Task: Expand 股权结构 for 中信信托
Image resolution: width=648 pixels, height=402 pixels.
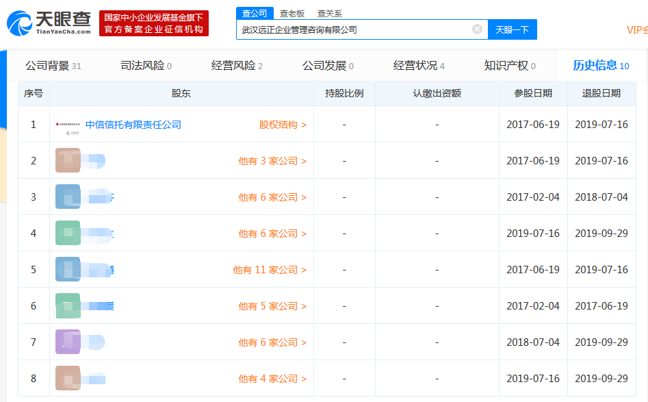Action: click(x=282, y=125)
